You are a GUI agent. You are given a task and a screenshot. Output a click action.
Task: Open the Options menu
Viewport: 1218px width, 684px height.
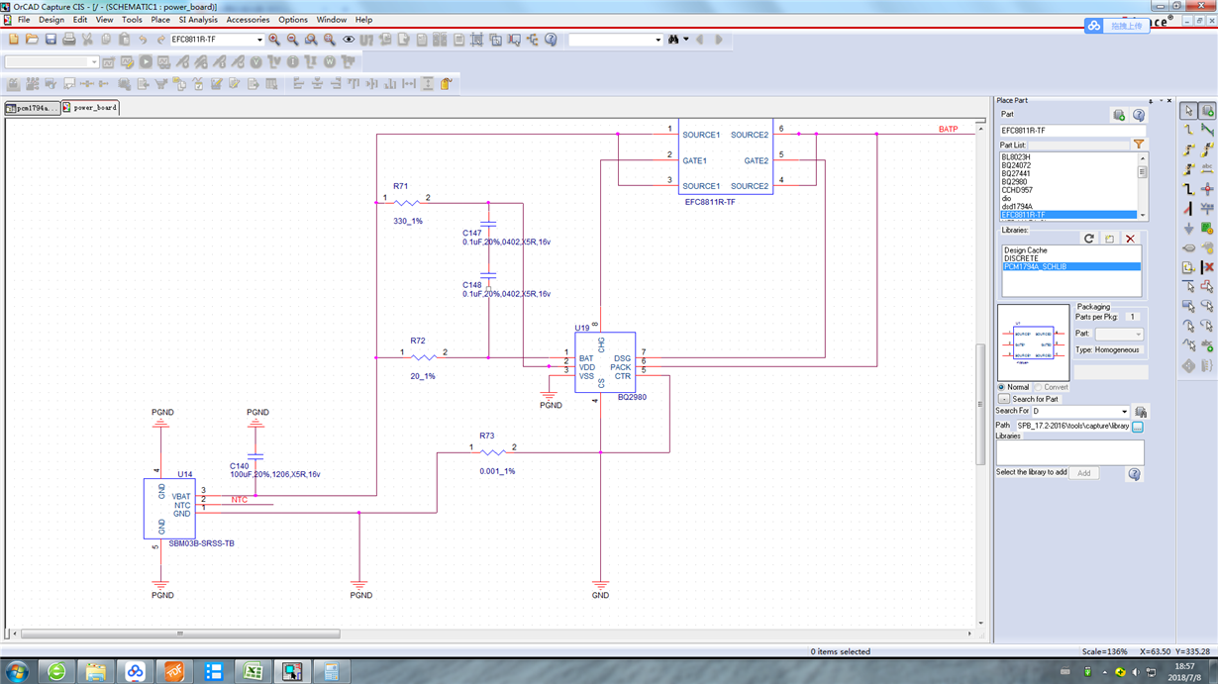pos(293,20)
